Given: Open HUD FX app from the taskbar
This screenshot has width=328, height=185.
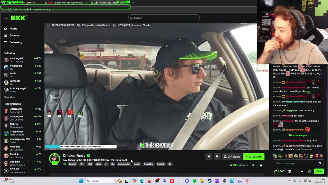Looking at the screenshot, I should tap(240, 181).
